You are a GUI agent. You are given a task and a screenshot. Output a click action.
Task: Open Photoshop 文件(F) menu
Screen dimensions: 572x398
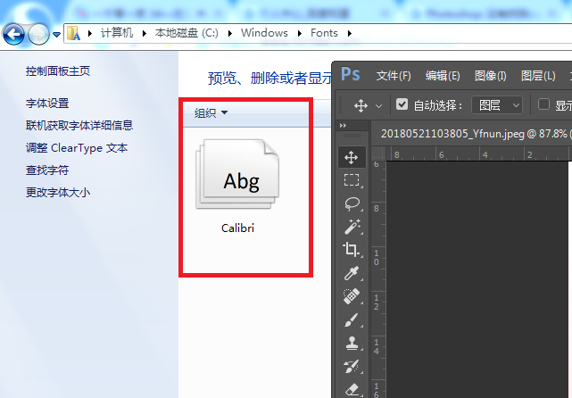coord(394,76)
